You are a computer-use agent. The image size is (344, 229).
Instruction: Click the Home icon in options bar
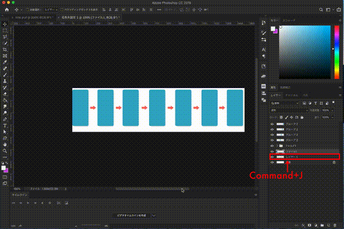click(x=6, y=10)
